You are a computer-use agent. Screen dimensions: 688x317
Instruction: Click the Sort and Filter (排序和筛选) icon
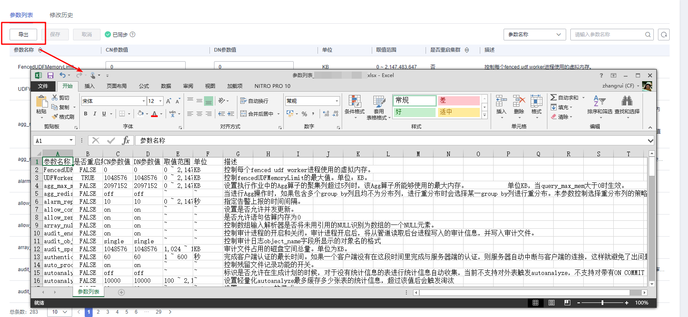pyautogui.click(x=599, y=105)
